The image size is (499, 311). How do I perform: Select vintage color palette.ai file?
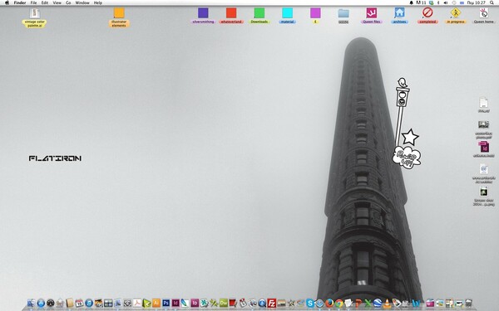click(34, 17)
